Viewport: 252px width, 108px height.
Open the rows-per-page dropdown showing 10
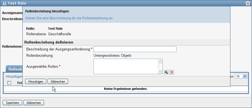[x=241, y=76]
